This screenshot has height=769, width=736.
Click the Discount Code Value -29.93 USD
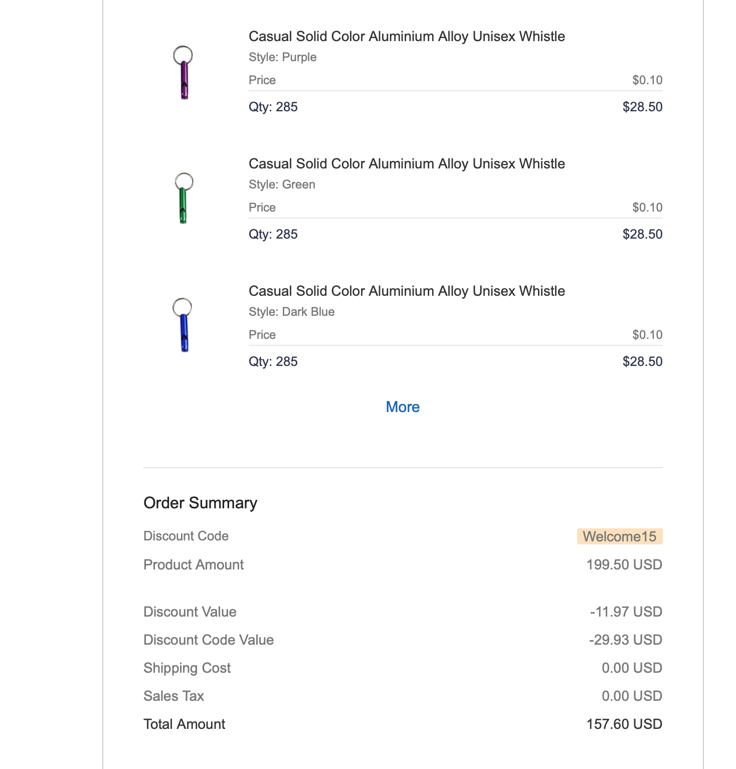click(625, 640)
